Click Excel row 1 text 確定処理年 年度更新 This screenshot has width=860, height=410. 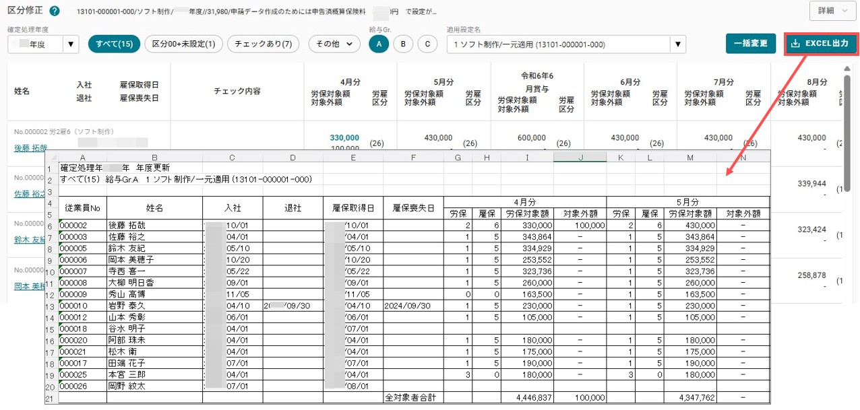[x=115, y=167]
